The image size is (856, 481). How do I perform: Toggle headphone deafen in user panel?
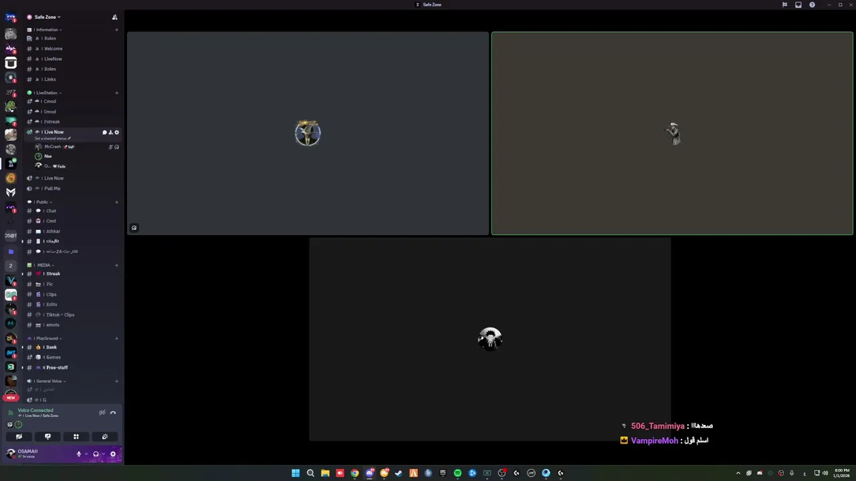[x=96, y=454]
